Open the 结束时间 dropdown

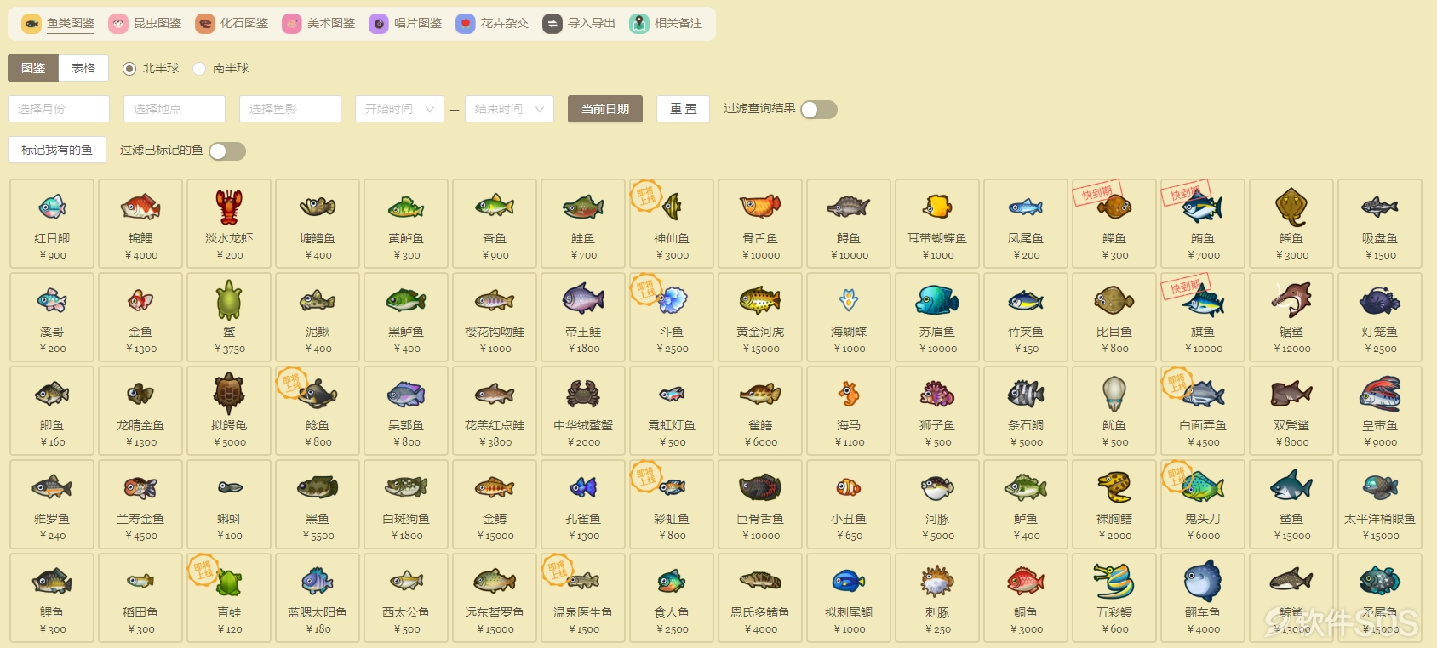(509, 109)
